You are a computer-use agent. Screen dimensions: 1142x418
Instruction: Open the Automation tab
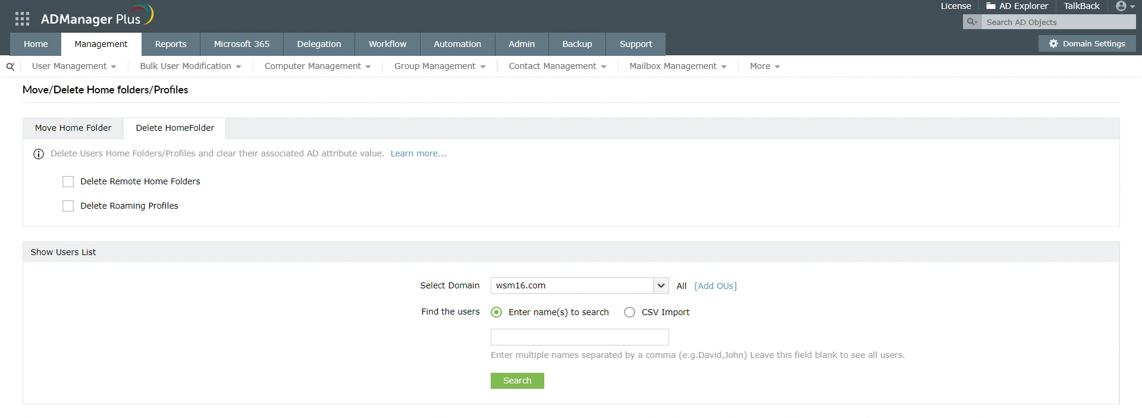pyautogui.click(x=457, y=44)
